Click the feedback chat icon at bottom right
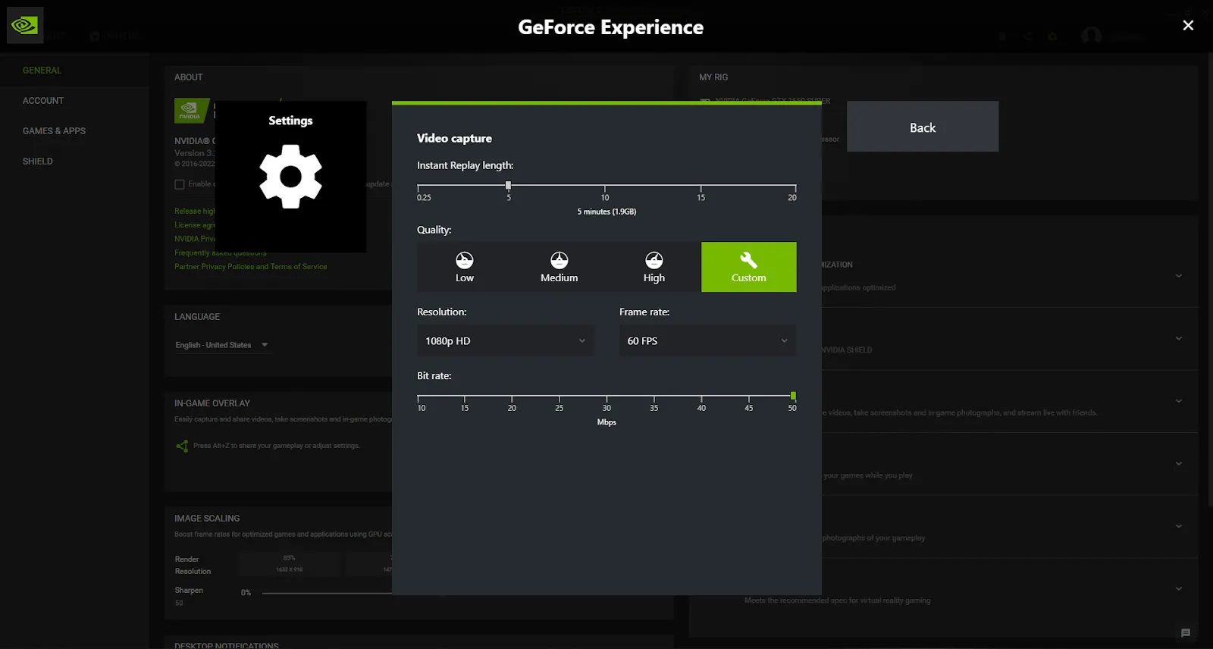Screen dimensions: 1213x649 [1186, 633]
